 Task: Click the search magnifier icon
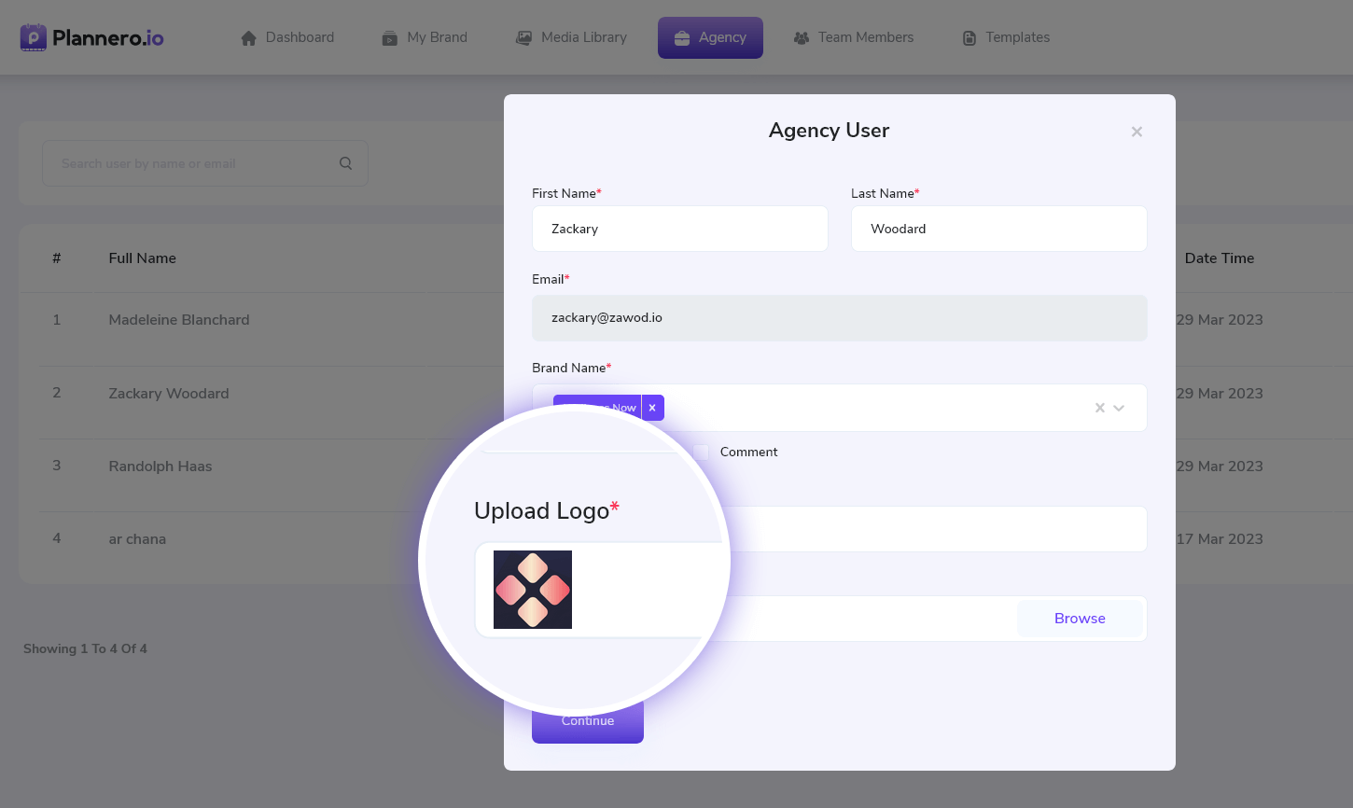point(345,163)
